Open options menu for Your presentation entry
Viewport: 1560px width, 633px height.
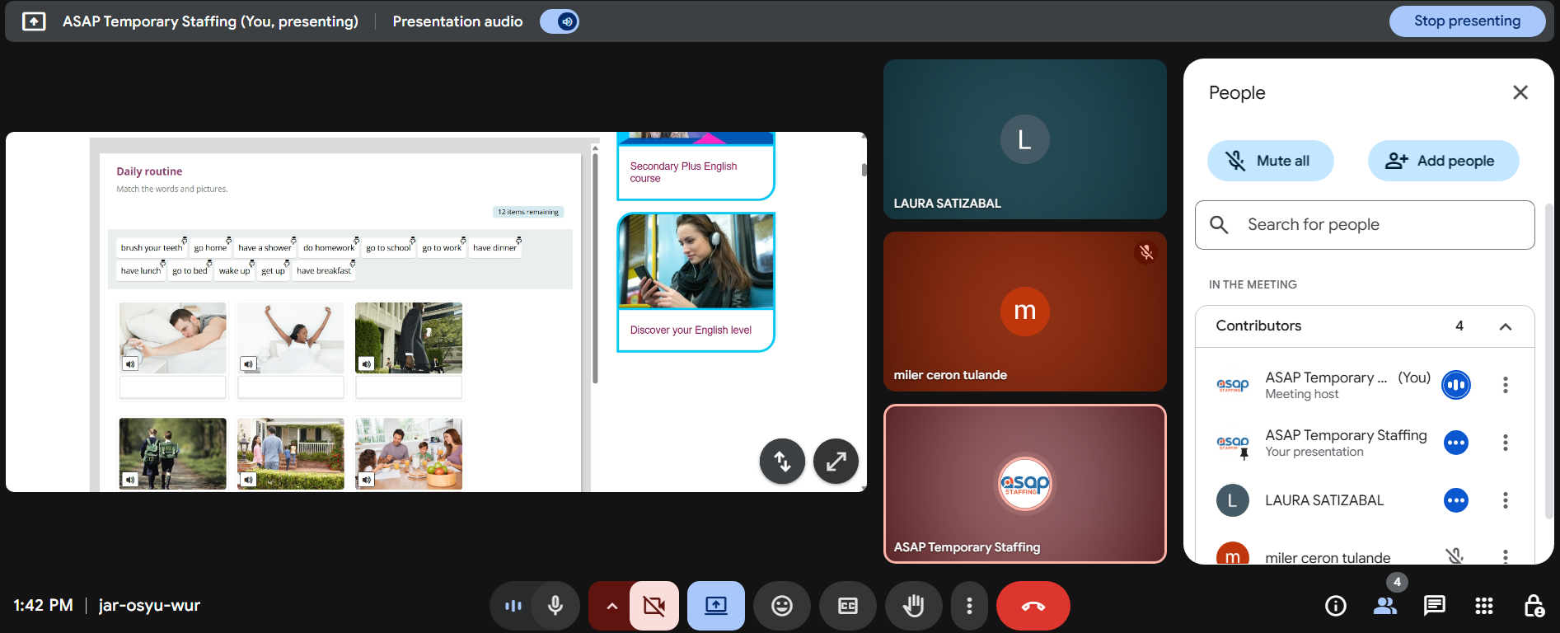coord(1505,443)
